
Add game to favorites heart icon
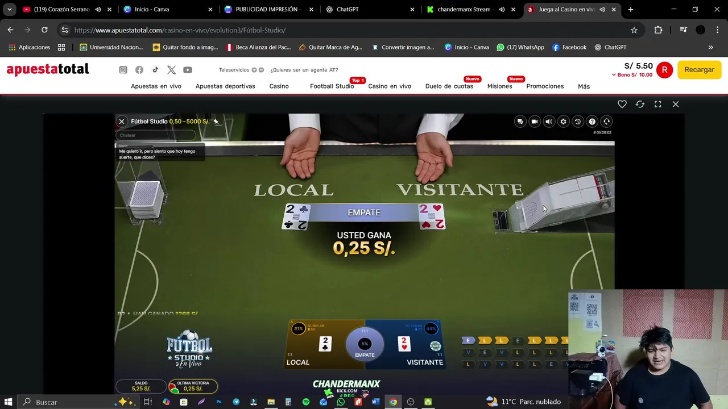(622, 104)
